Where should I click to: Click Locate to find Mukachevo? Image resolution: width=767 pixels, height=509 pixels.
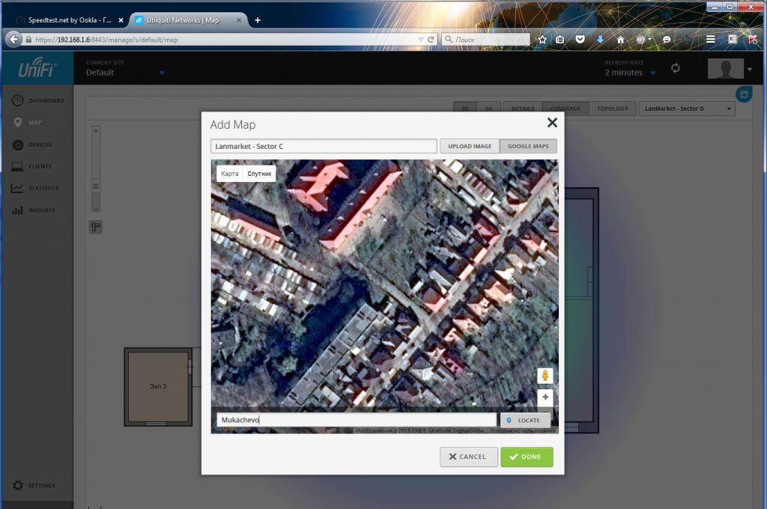[524, 420]
